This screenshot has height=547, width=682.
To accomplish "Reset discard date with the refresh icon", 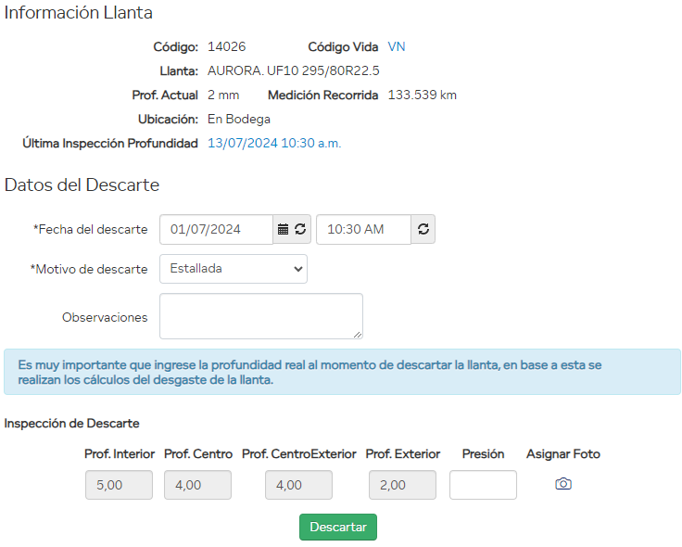I will (300, 230).
